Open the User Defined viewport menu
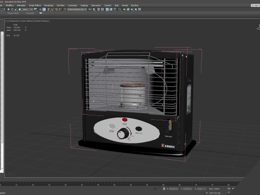Image resolution: width=260 pixels, height=195 pixels. click(x=27, y=21)
